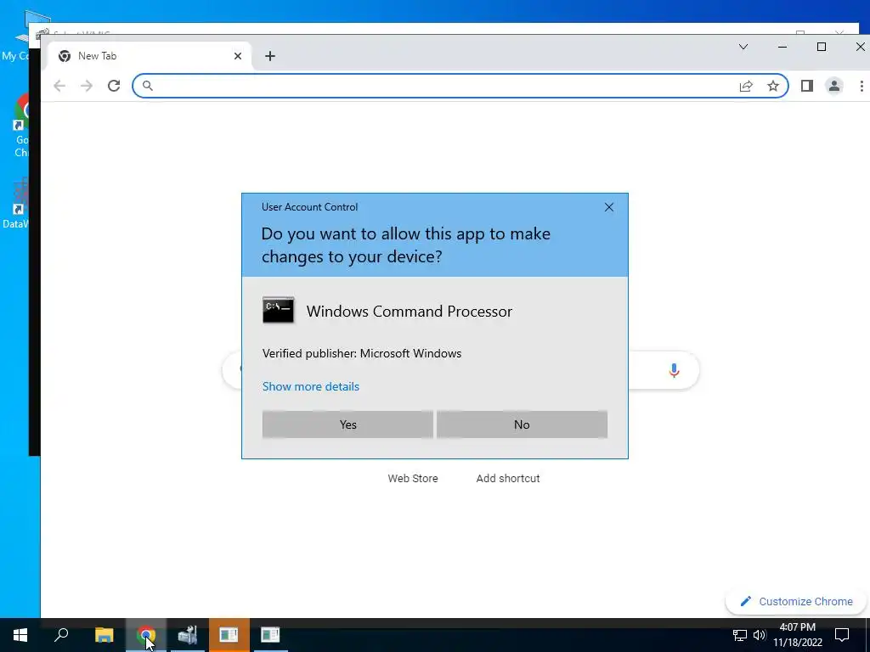Open Chrome side panel
The width and height of the screenshot is (870, 652).
807,86
